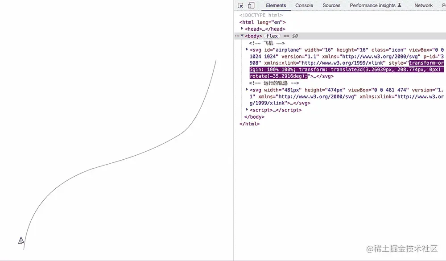Open the Network tab
The image size is (446, 261).
[x=423, y=5]
